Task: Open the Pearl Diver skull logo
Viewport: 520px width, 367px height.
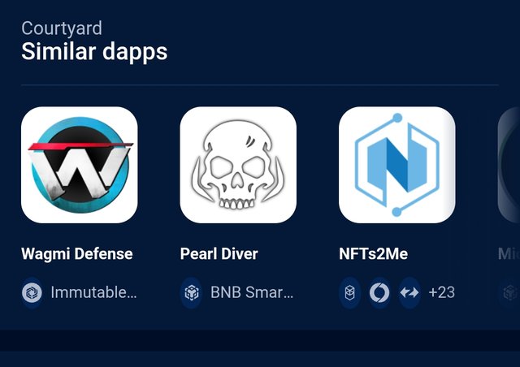Action: click(x=238, y=165)
